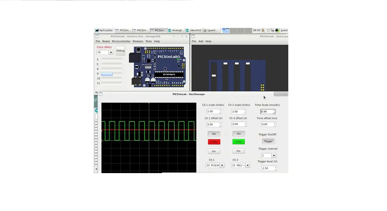Invert Channel 1 using the Inv button
This screenshot has width=387, height=211.
click(x=214, y=151)
